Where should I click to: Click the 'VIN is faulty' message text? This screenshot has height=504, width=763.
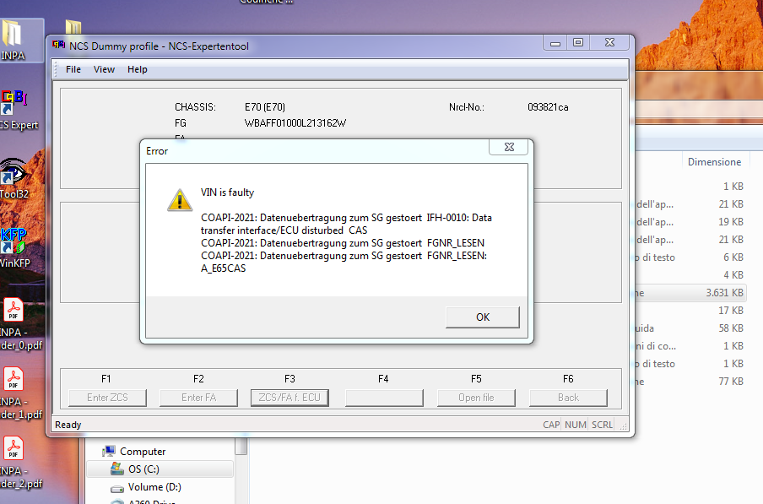[x=227, y=192]
